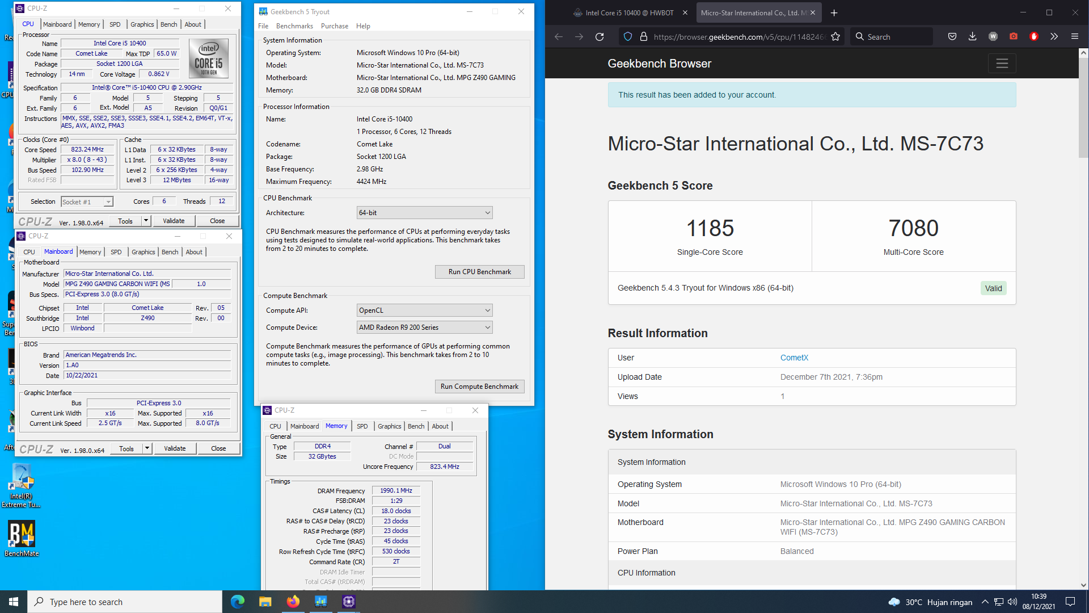
Task: Click the red hand blocker extension icon
Action: (x=1034, y=37)
